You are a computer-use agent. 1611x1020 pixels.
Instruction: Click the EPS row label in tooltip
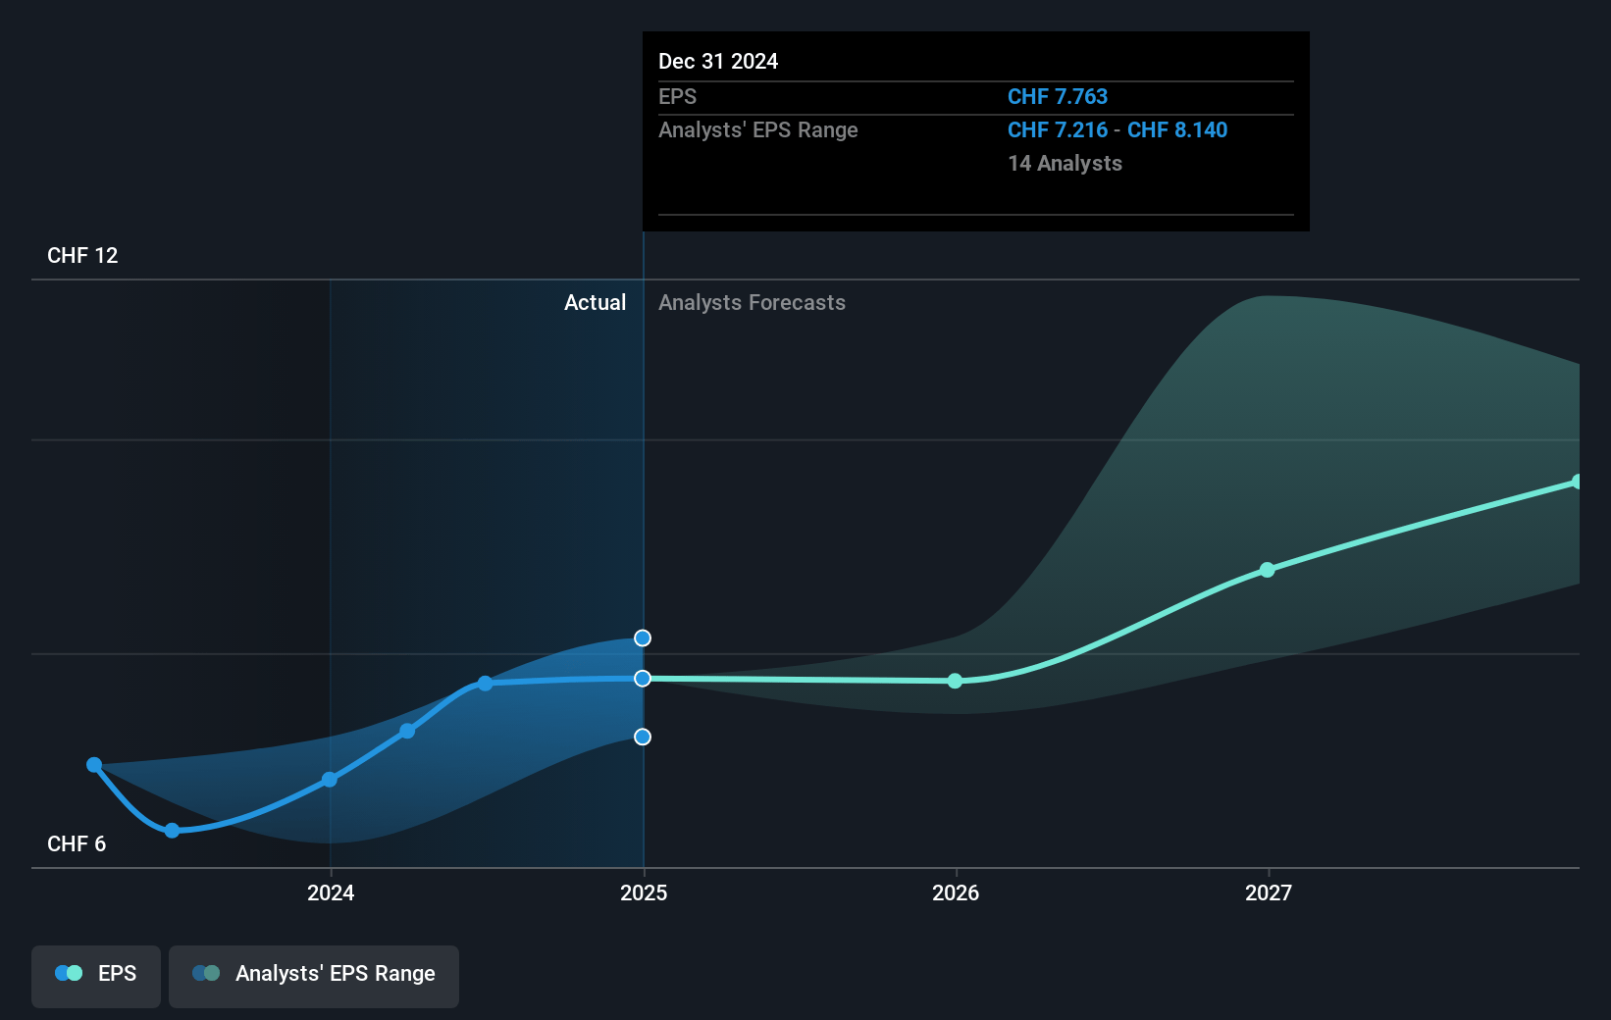677,97
